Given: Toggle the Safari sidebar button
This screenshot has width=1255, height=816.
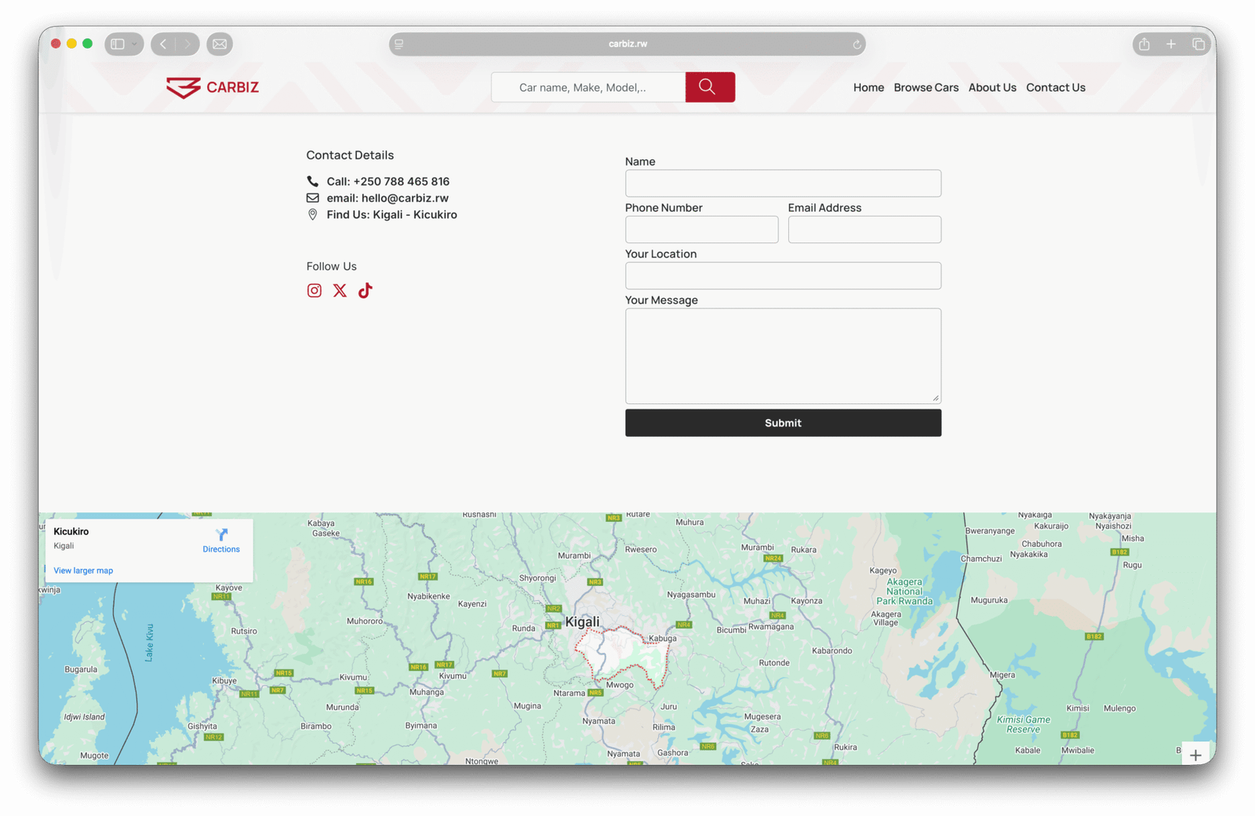Looking at the screenshot, I should [118, 44].
